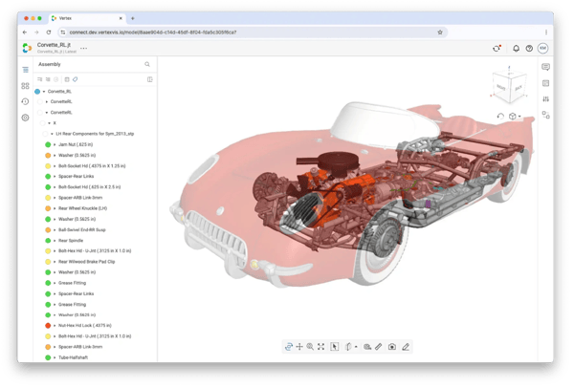Click the blue tag icon in Assembly toolbar
This screenshot has height=388, width=574.
coord(75,79)
